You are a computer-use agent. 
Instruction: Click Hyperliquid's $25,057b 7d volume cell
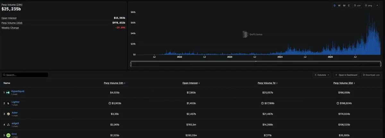pyautogui.click(x=268, y=93)
